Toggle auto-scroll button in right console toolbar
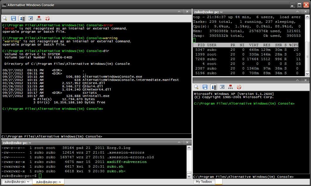 coord(213,87)
